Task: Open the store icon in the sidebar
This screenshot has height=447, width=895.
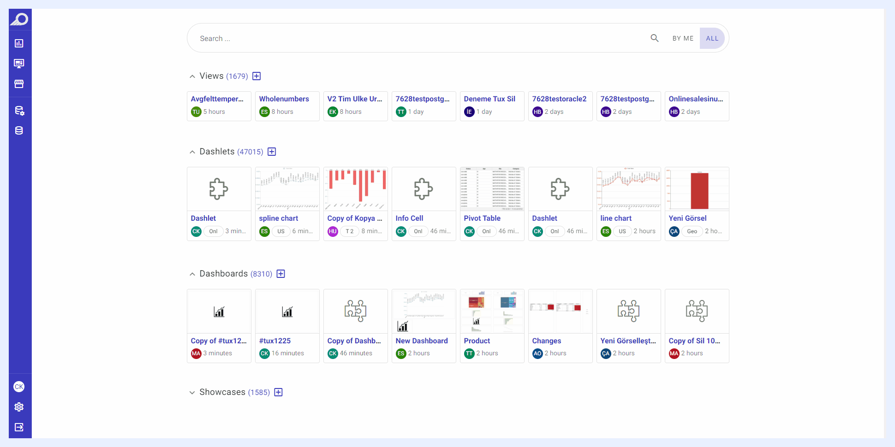Action: tap(19, 84)
